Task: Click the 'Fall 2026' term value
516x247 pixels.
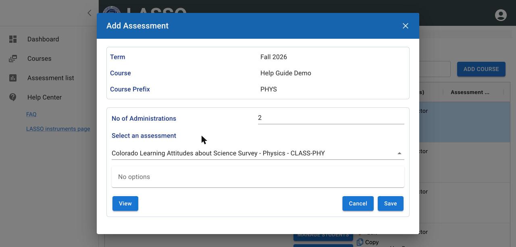Action: [x=274, y=57]
